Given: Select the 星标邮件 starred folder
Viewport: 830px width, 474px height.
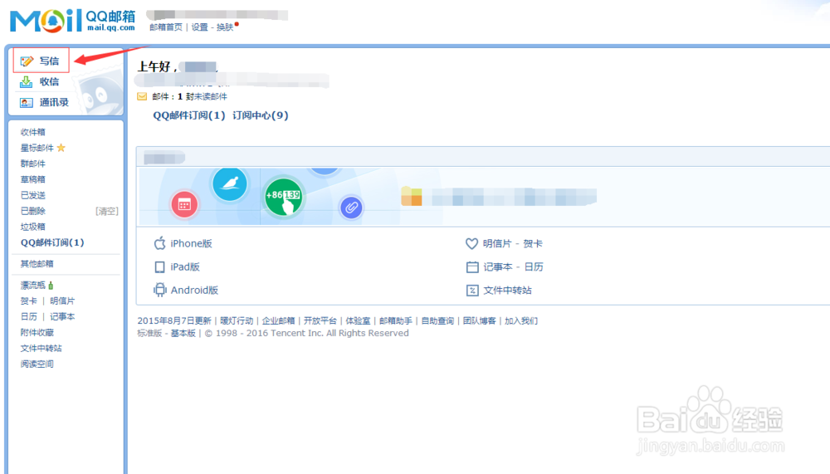Looking at the screenshot, I should 37,148.
